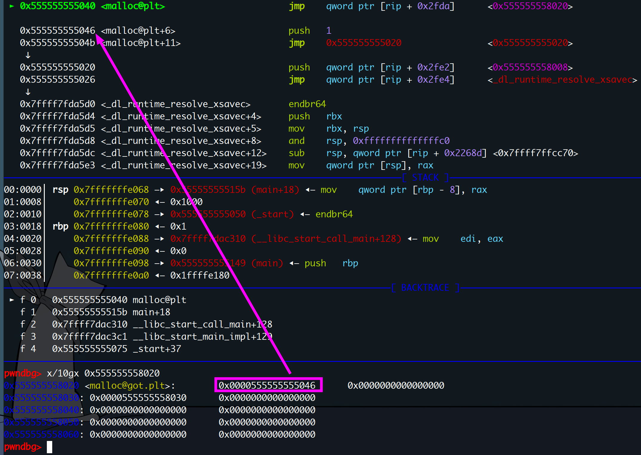The height and width of the screenshot is (455, 641).
Task: Click the down arrow below malloc@plt+11
Action: pos(28,55)
